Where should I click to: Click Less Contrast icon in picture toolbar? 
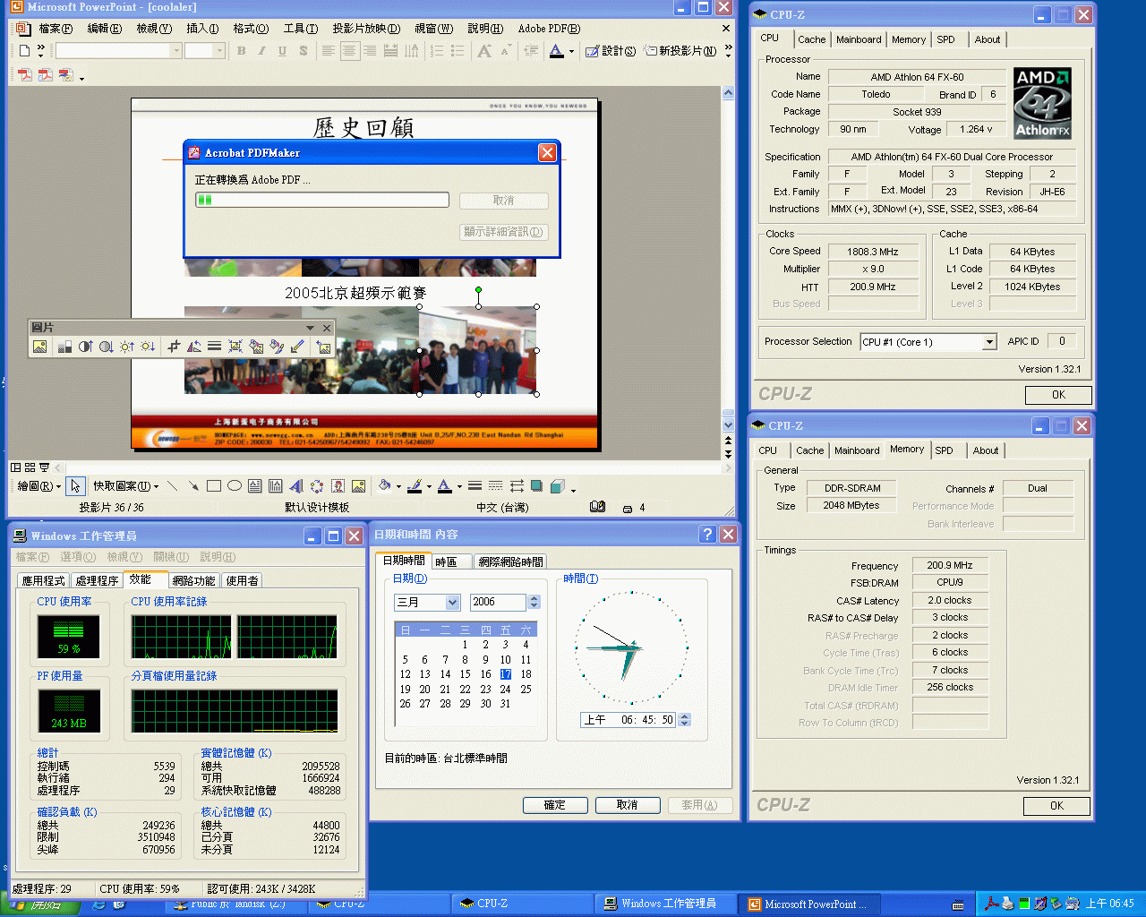(106, 347)
